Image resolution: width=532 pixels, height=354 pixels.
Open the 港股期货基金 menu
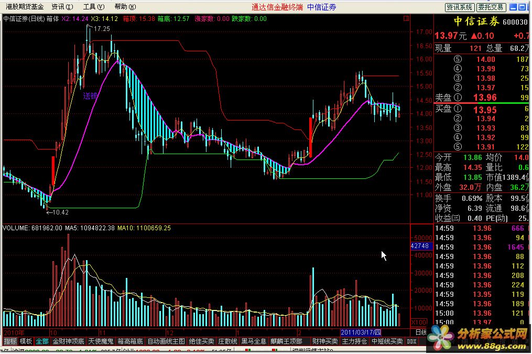(25, 7)
